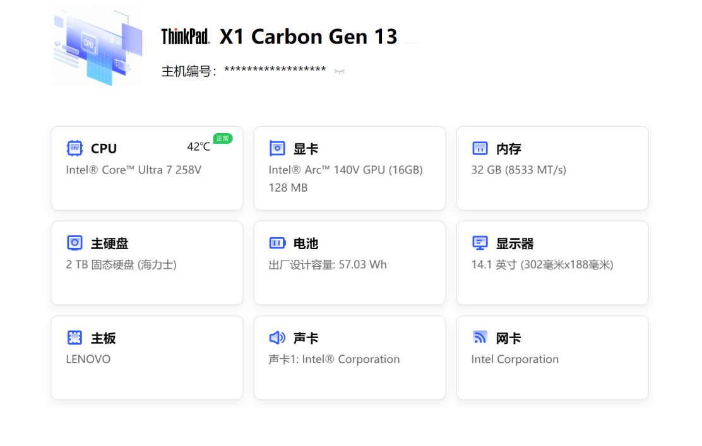Click the main disk (主硬盘) icon
This screenshot has height=446, width=702.
pos(74,243)
